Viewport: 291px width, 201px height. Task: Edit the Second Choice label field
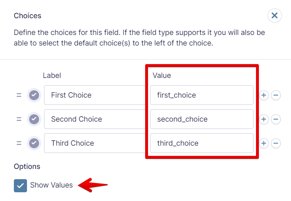click(x=95, y=119)
